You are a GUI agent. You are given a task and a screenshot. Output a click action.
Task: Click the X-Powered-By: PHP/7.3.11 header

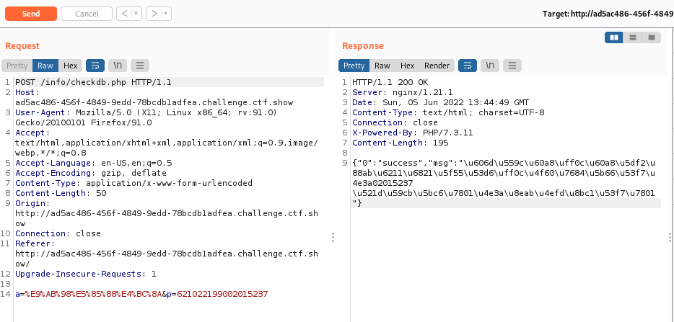(412, 133)
